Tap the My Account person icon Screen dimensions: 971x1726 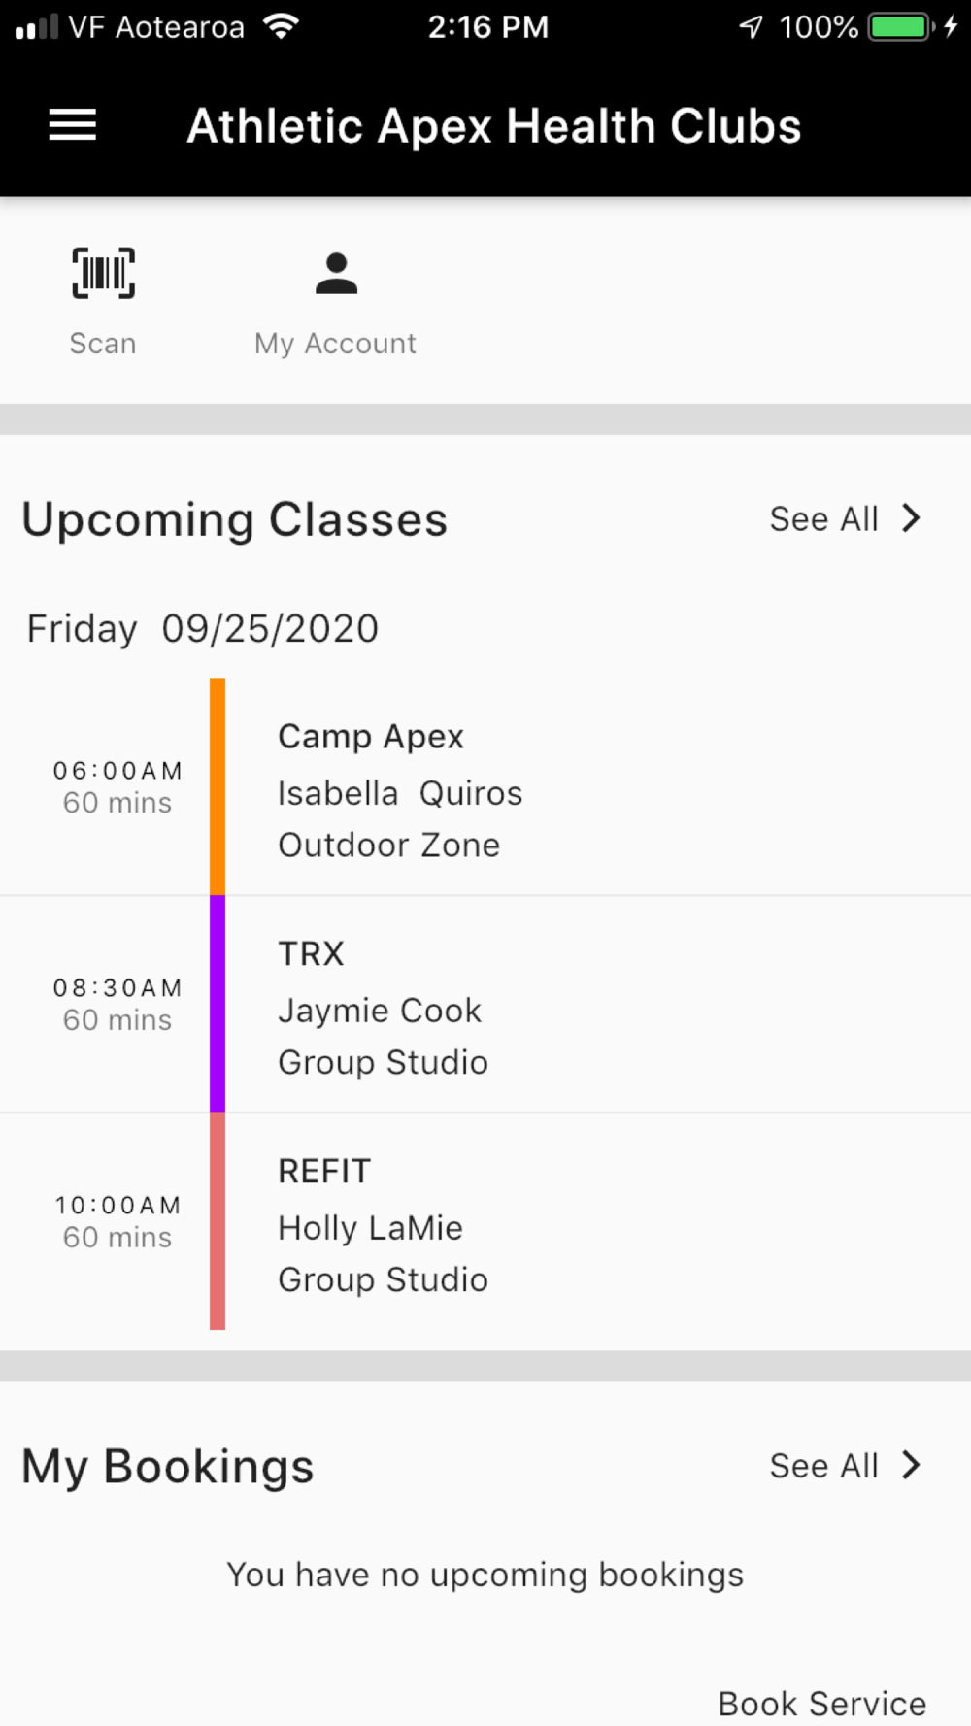336,274
